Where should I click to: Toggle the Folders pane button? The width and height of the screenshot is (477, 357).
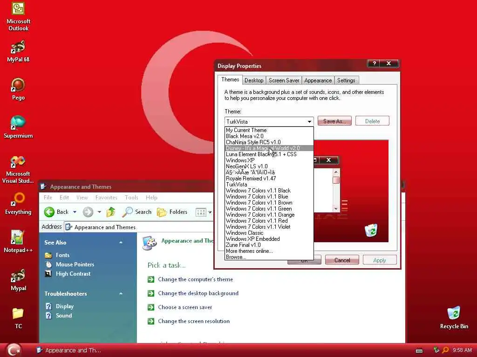172,212
